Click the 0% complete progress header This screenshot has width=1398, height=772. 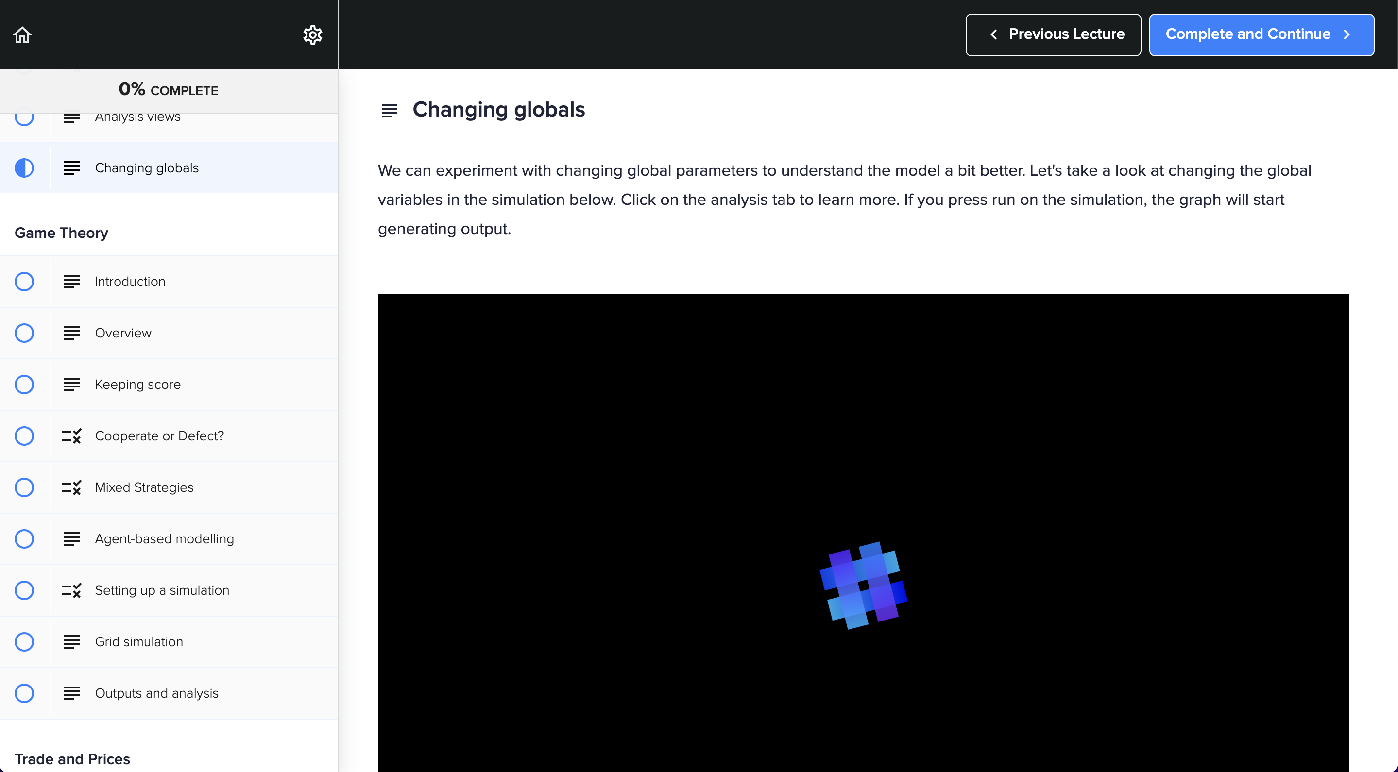click(168, 90)
